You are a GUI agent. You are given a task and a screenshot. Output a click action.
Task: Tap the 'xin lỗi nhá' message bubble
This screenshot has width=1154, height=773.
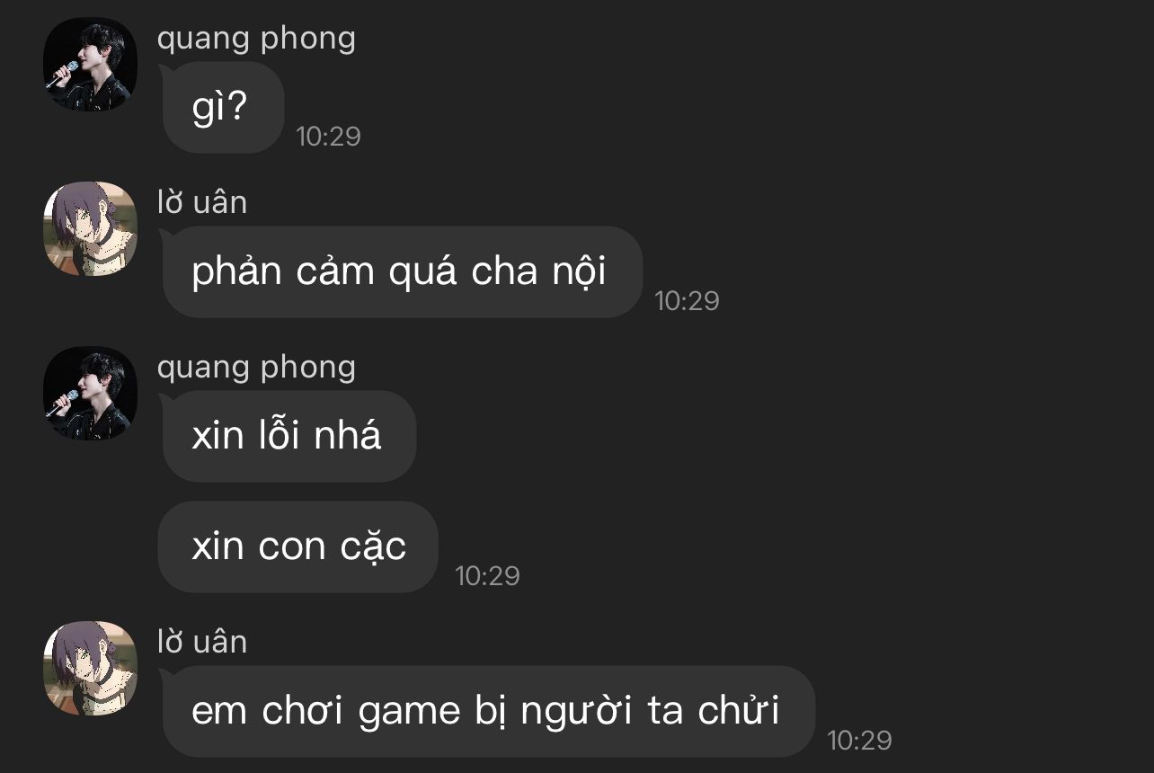tap(287, 436)
